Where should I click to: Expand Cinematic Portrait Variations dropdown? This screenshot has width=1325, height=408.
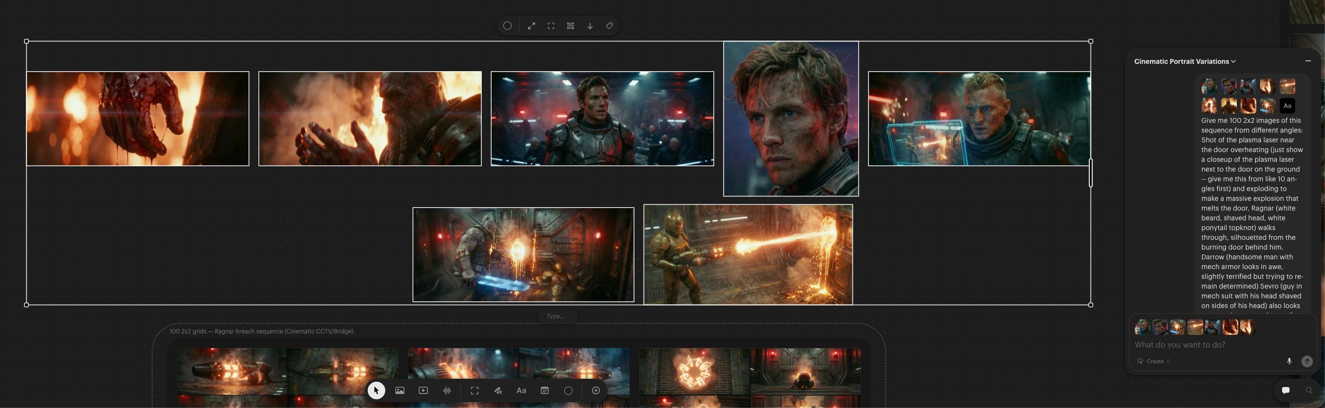tap(1185, 61)
